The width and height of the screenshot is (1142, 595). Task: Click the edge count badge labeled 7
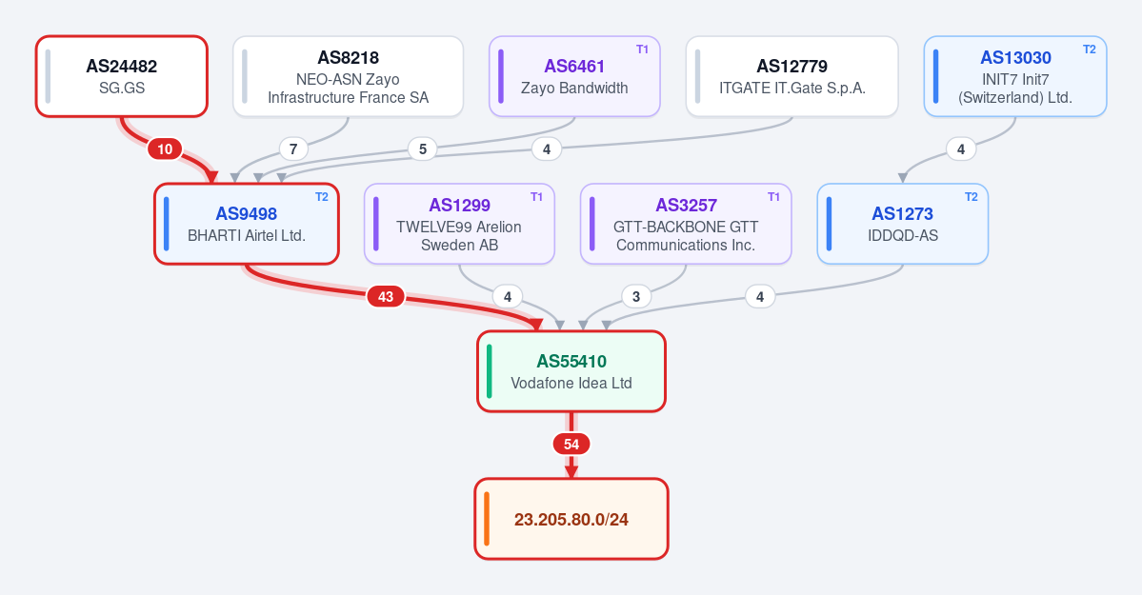pos(293,149)
